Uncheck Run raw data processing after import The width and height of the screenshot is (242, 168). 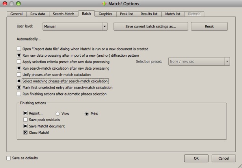point(19,55)
